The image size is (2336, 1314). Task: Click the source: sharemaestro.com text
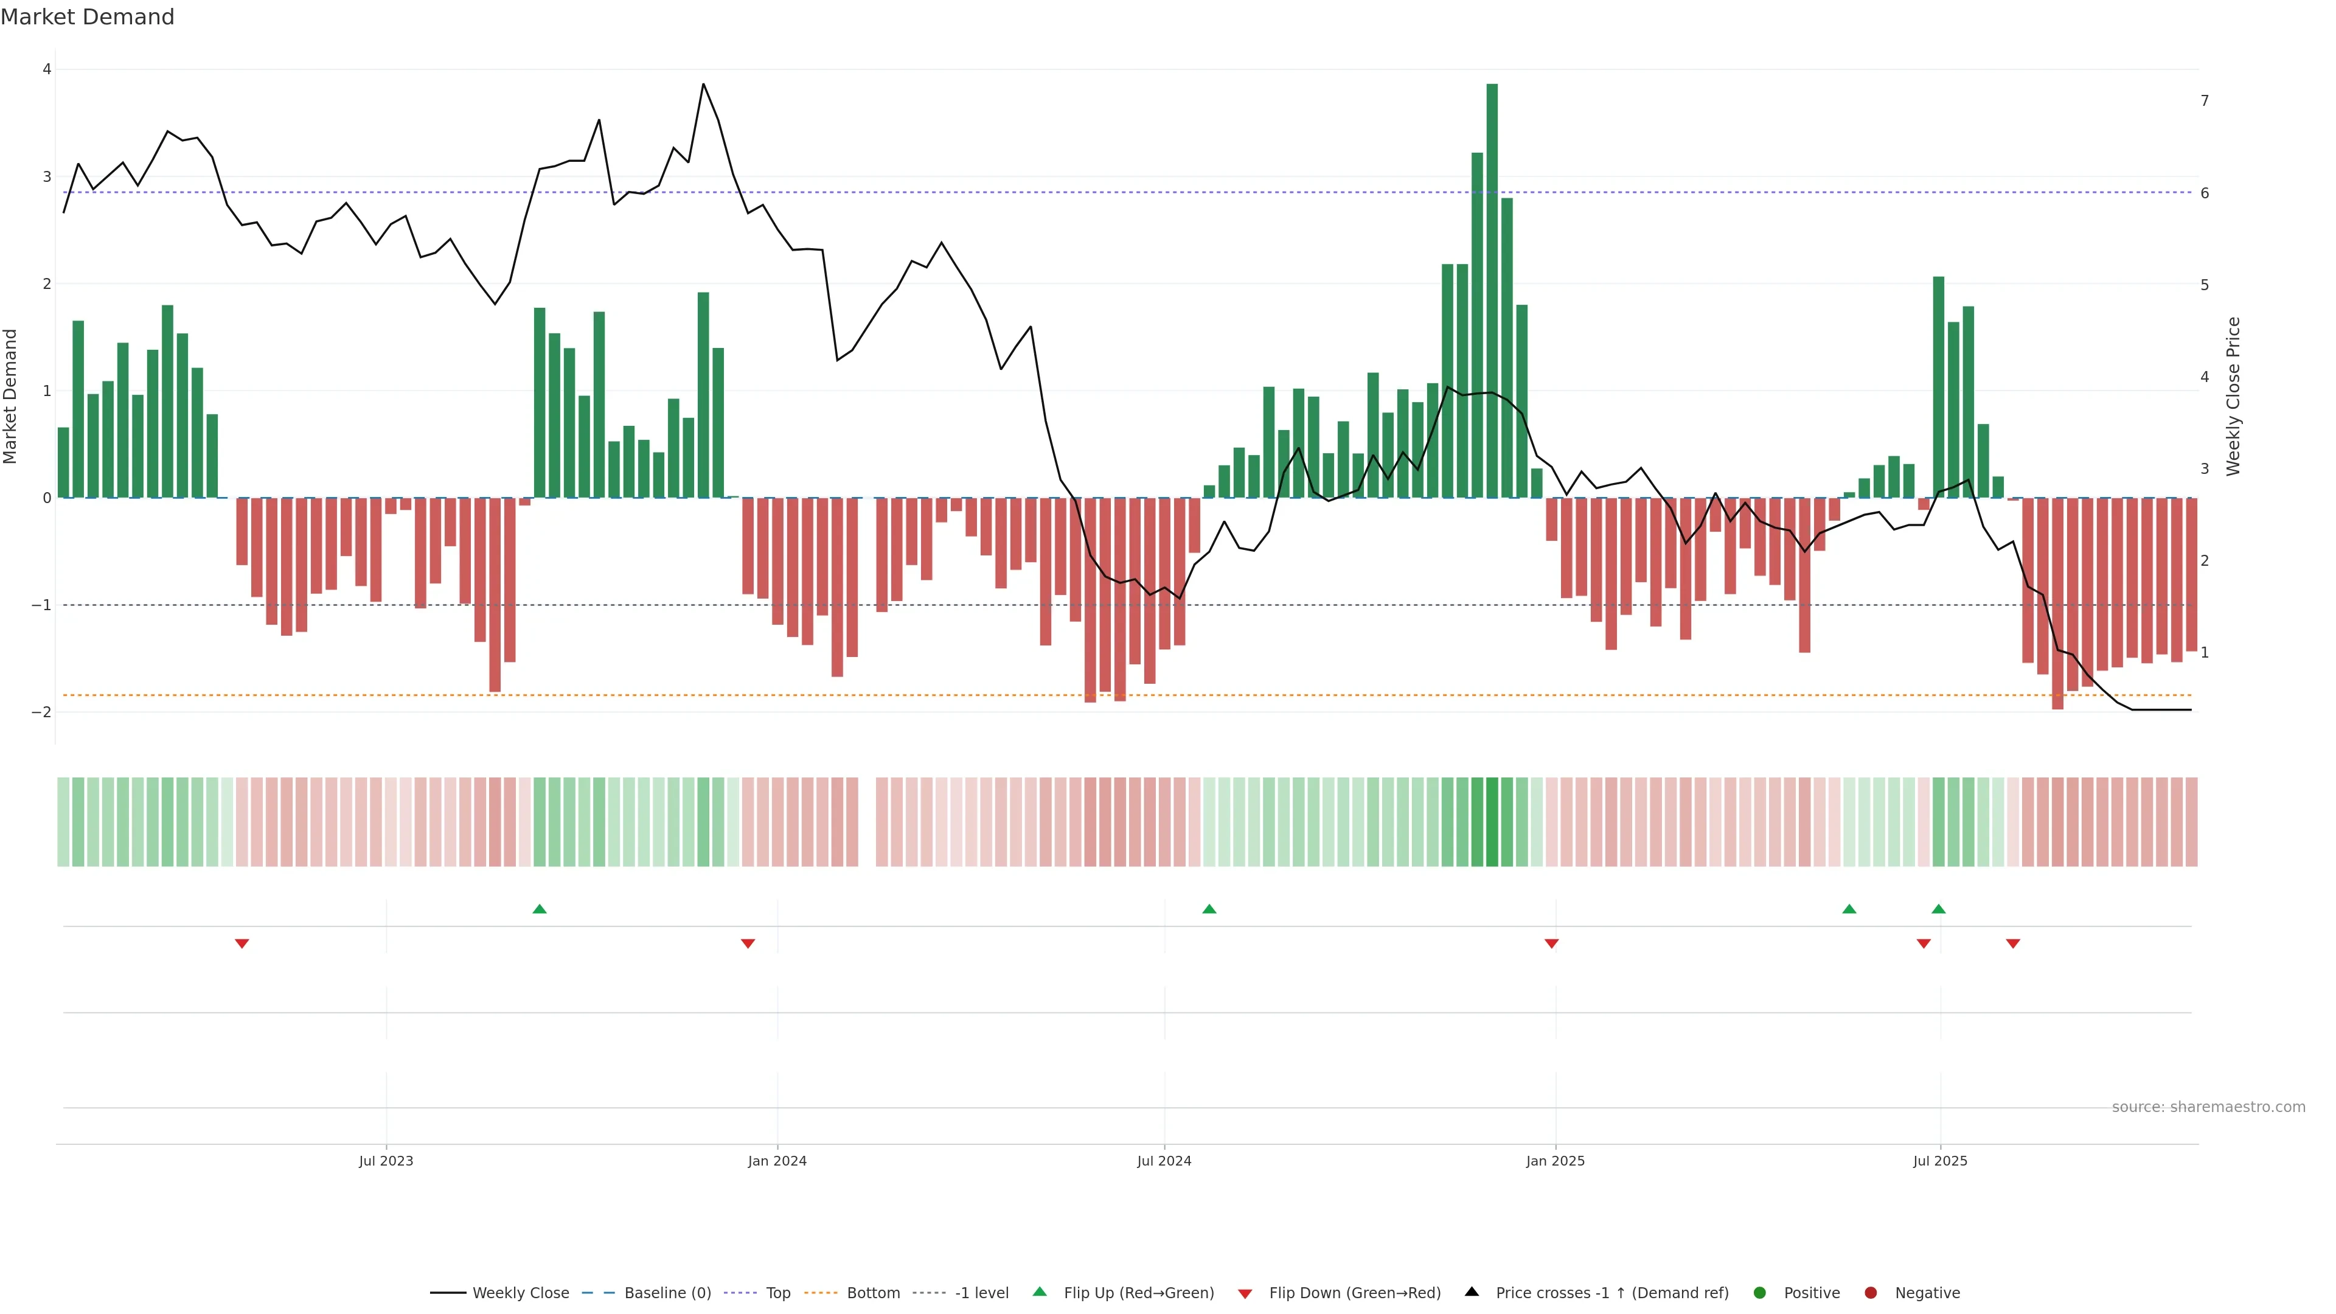pyautogui.click(x=2208, y=1107)
